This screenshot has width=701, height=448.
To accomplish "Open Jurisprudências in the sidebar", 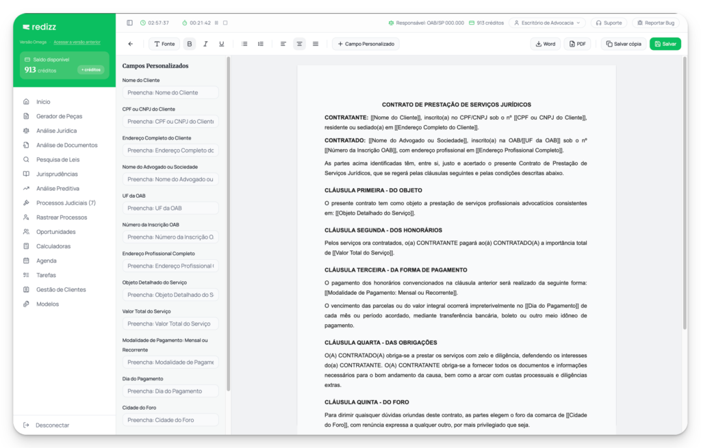I will tap(57, 174).
